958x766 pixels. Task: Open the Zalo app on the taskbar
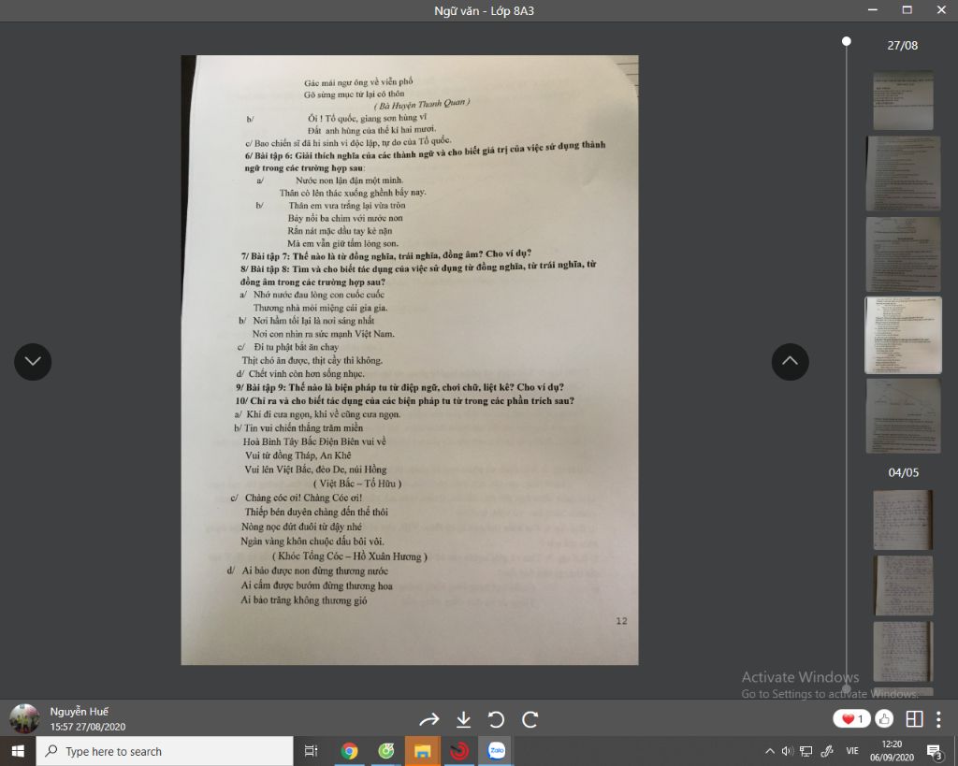[x=496, y=751]
